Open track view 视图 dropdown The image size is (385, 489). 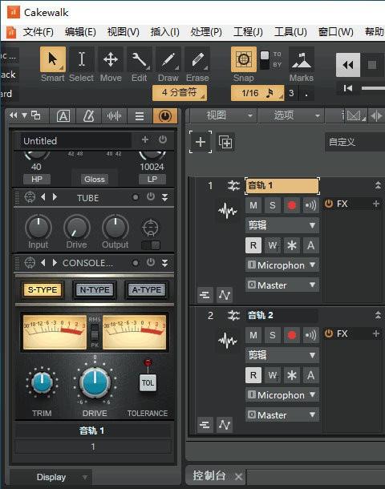pos(223,115)
